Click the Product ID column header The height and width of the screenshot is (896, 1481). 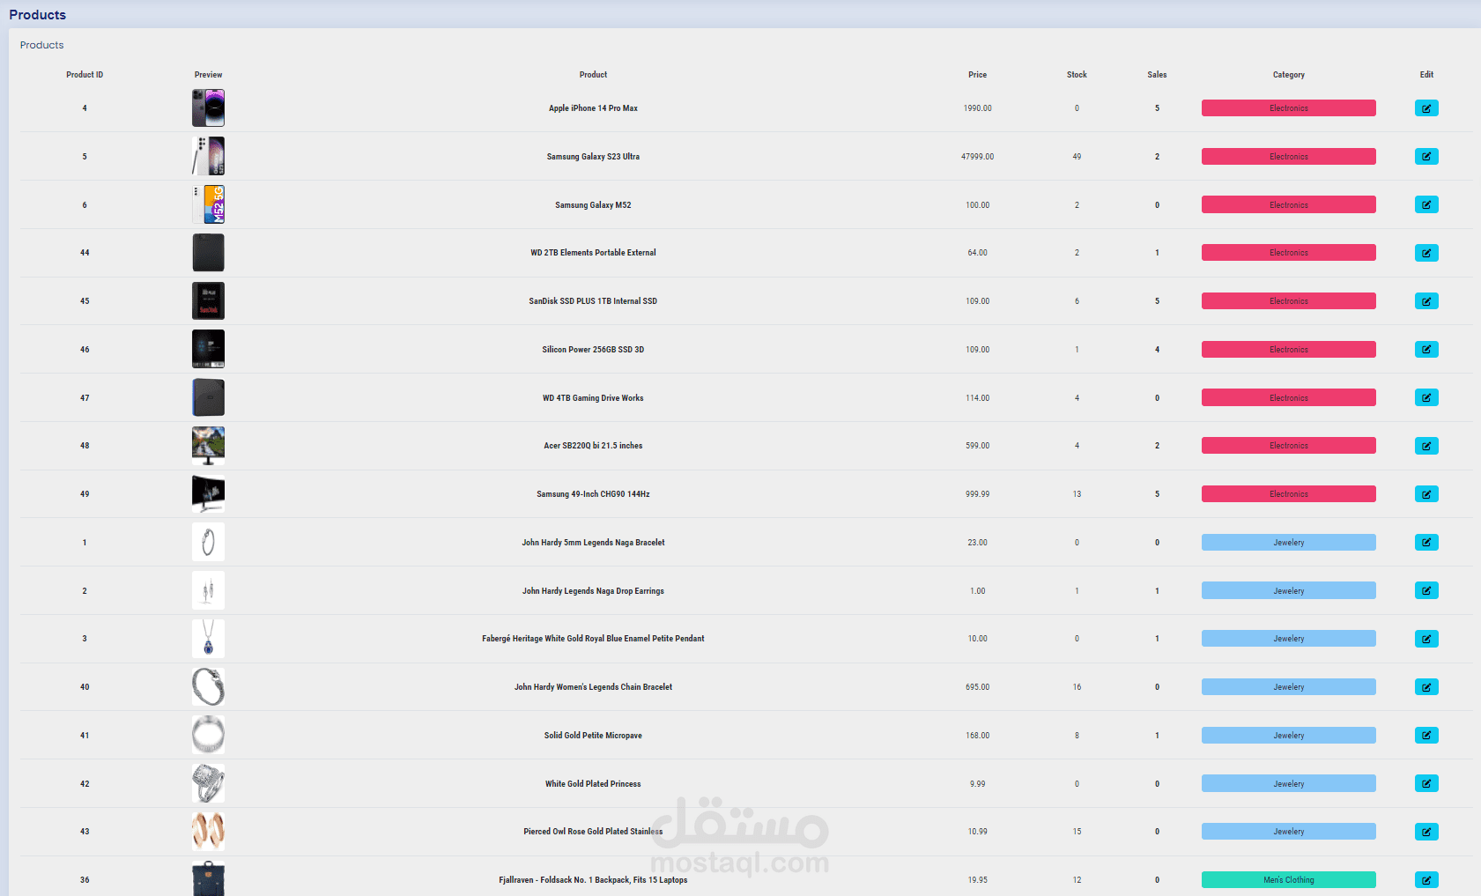point(85,75)
